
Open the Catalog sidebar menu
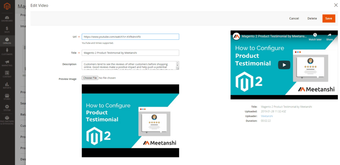tap(7, 41)
